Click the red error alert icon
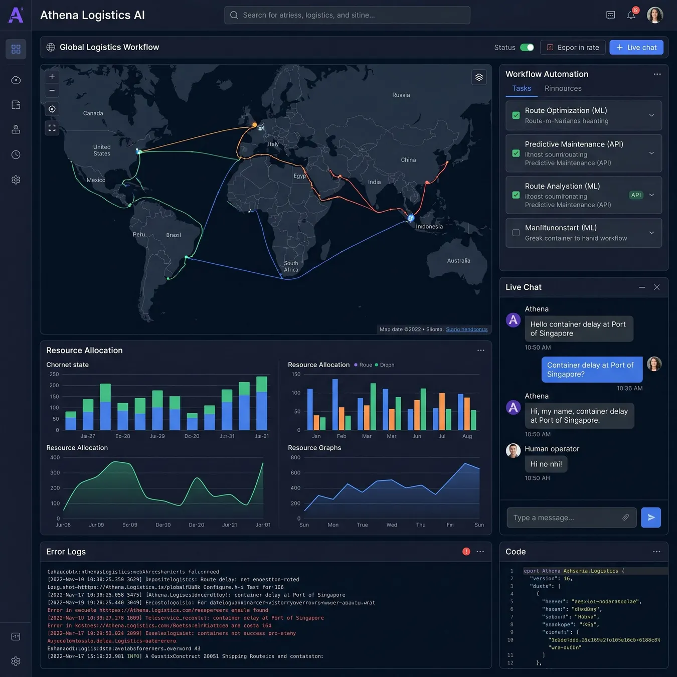Viewport: 677px width, 677px height. click(x=466, y=552)
